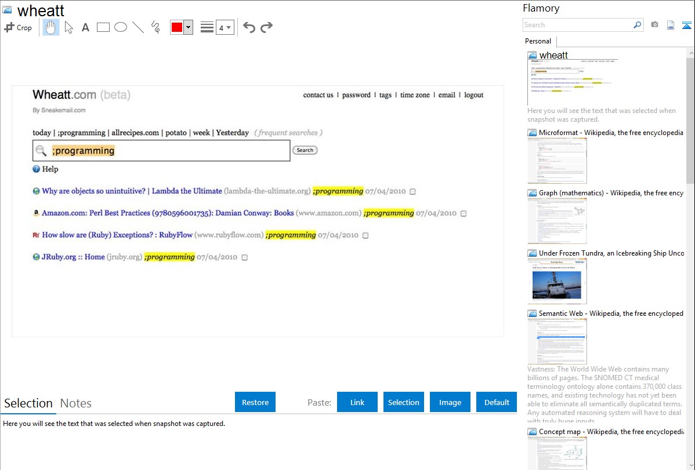The height and width of the screenshot is (470, 695).
Task: Select the Crop tool
Action: click(x=18, y=27)
